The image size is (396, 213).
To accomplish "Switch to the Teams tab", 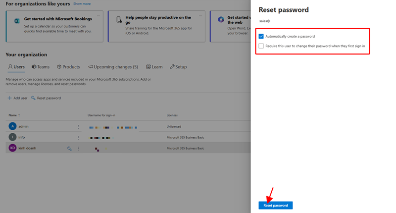I will [x=41, y=67].
